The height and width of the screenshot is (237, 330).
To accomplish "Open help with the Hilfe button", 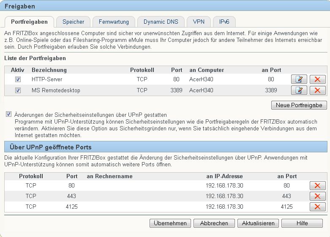I will 302,223.
